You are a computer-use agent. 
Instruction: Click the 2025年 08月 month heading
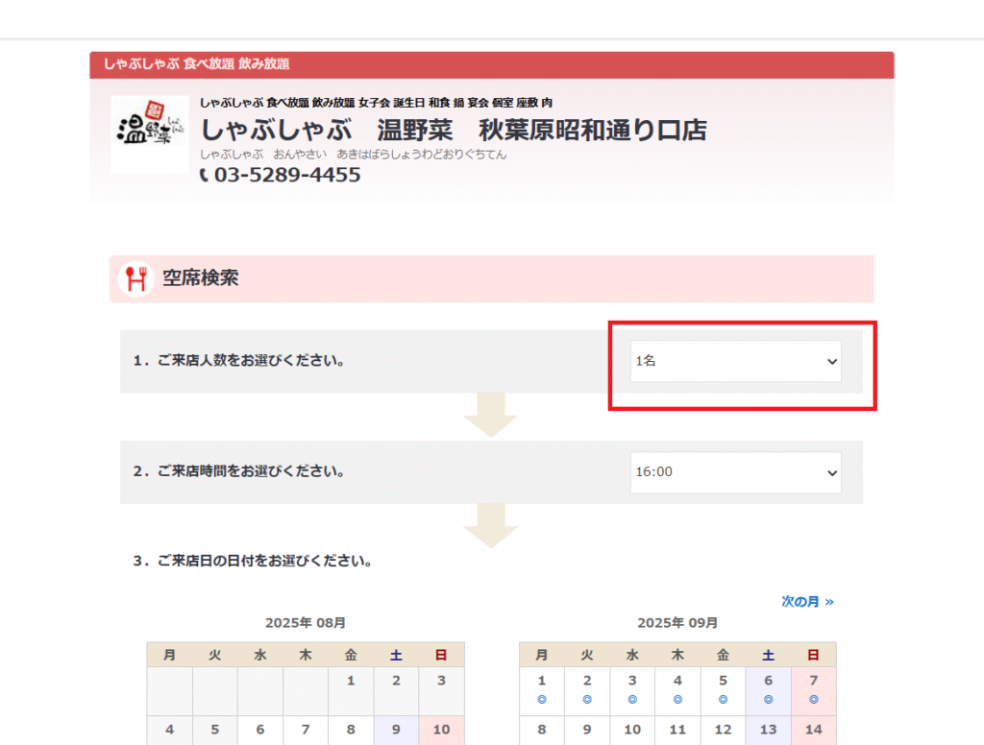coord(306,623)
